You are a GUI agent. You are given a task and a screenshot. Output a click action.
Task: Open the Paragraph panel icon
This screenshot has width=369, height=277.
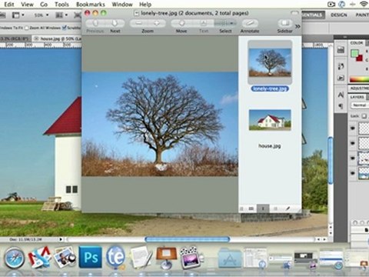click(x=341, y=106)
